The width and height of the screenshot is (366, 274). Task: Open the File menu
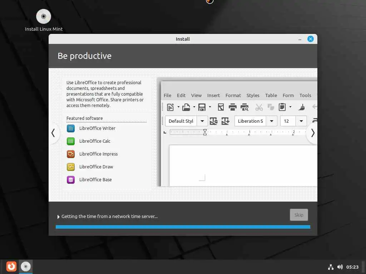[167, 96]
